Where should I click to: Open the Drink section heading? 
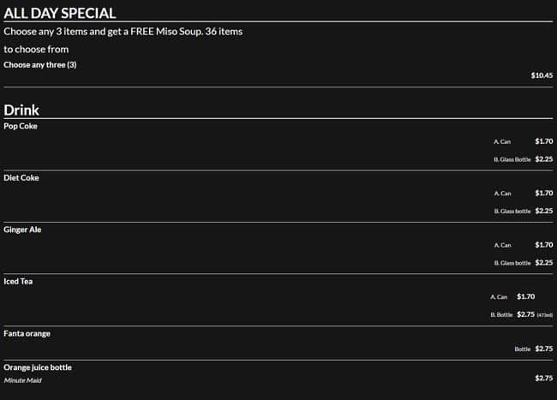pyautogui.click(x=21, y=110)
